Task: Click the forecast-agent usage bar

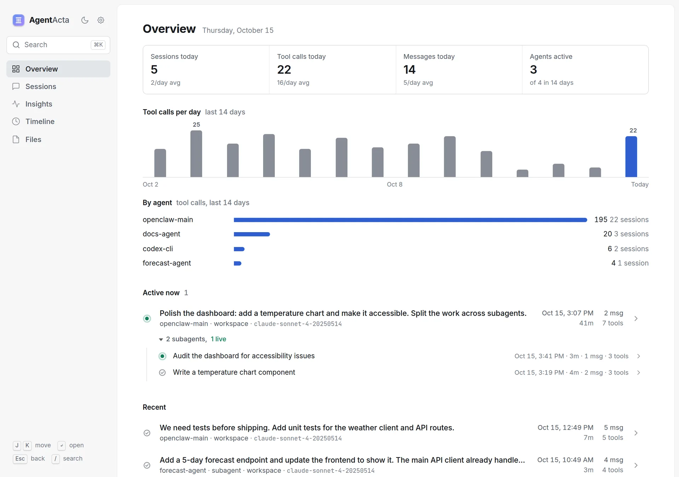Action: coord(238,263)
